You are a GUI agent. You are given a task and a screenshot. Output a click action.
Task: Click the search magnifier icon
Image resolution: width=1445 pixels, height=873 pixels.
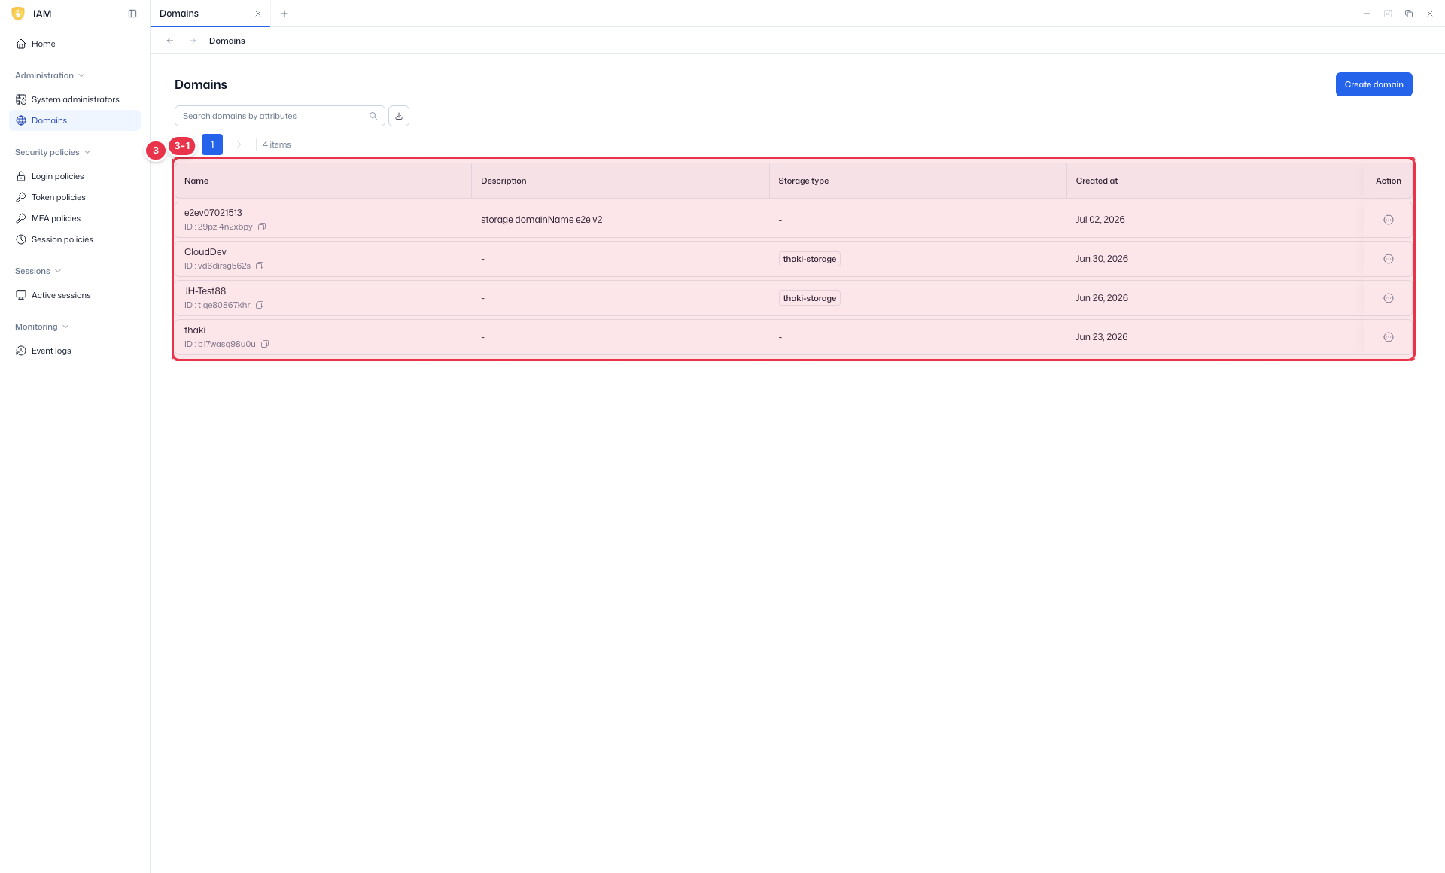pyautogui.click(x=373, y=116)
